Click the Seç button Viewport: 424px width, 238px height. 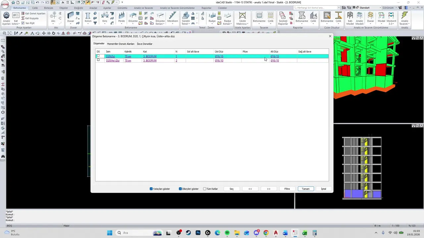[232, 189]
